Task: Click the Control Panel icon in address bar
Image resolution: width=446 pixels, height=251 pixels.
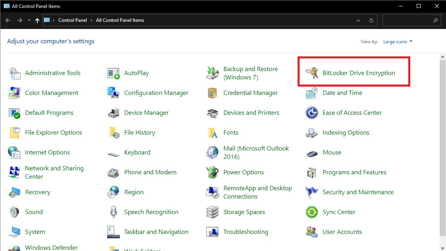Action: point(47,20)
